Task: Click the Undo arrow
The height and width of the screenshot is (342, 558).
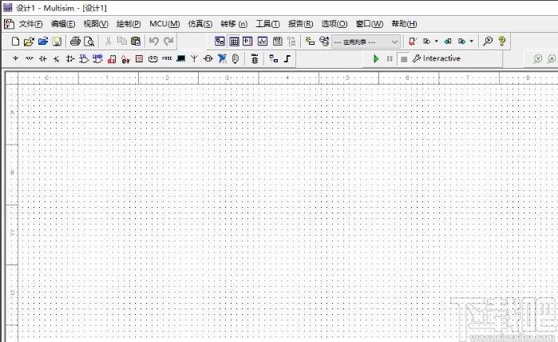Action: pos(154,42)
